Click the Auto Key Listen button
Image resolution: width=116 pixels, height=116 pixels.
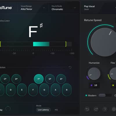(x=5, y=21)
